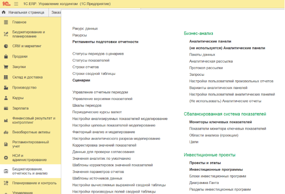The height and width of the screenshot is (194, 285).
Task: Open Данные для проверки согласования
Action: 103,152
